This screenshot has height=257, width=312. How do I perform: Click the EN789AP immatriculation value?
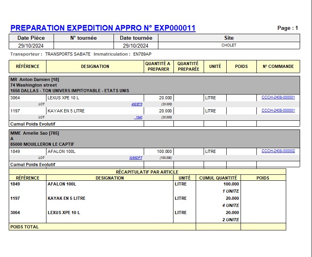click(142, 54)
